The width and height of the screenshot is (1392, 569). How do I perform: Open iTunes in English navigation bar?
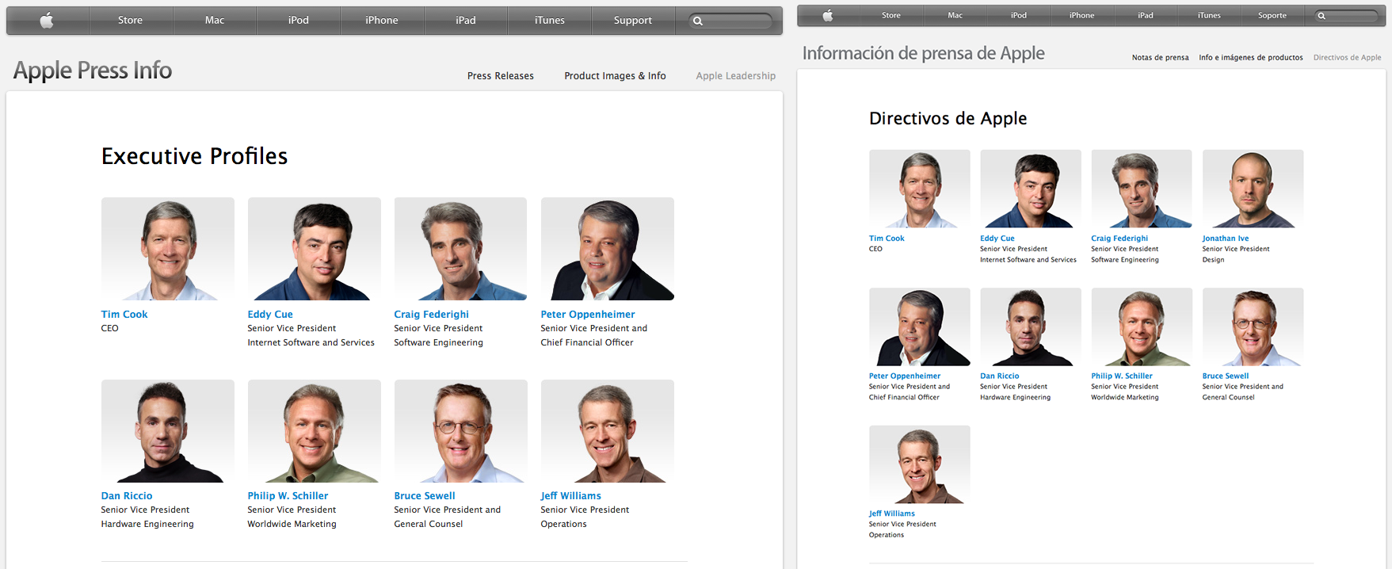[x=550, y=21]
